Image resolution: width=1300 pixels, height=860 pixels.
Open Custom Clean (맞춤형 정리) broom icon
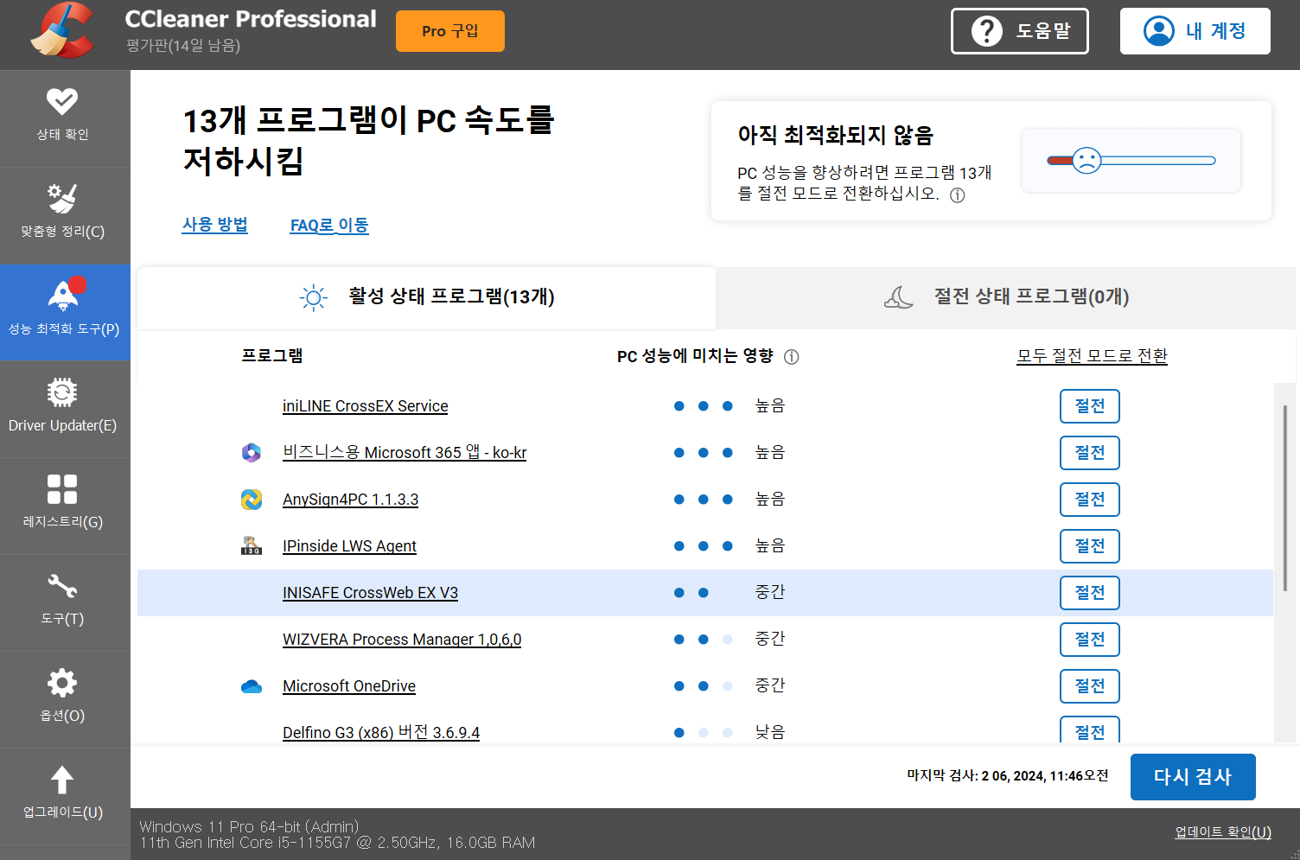pos(62,199)
